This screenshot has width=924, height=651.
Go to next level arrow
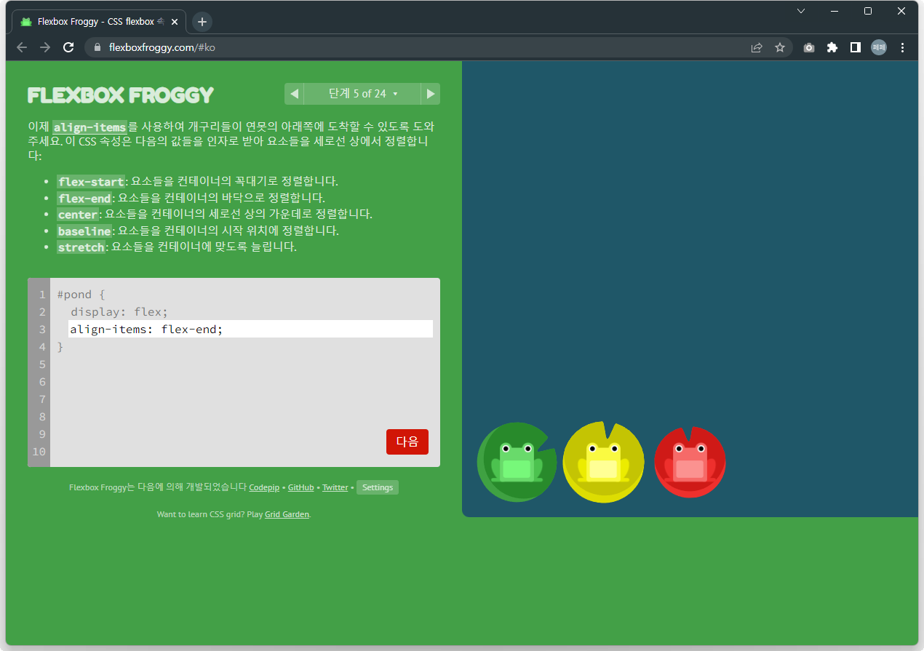(431, 94)
